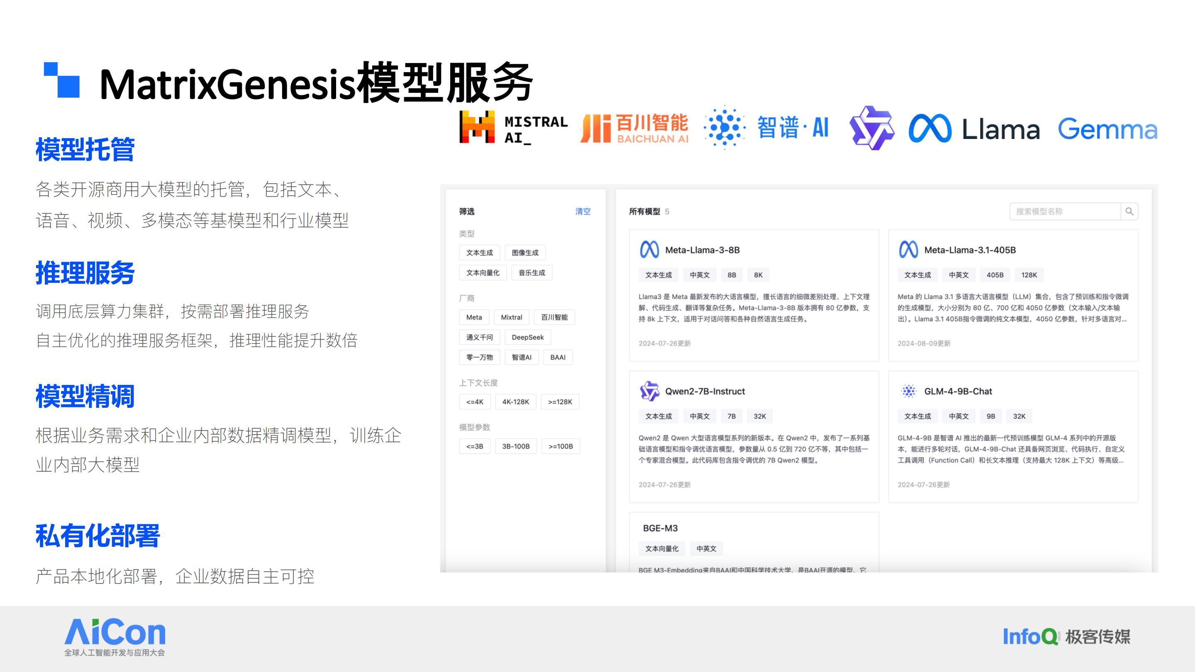Select the 零一万物 vendor filter
Screen dimensions: 1195x672
pos(479,357)
